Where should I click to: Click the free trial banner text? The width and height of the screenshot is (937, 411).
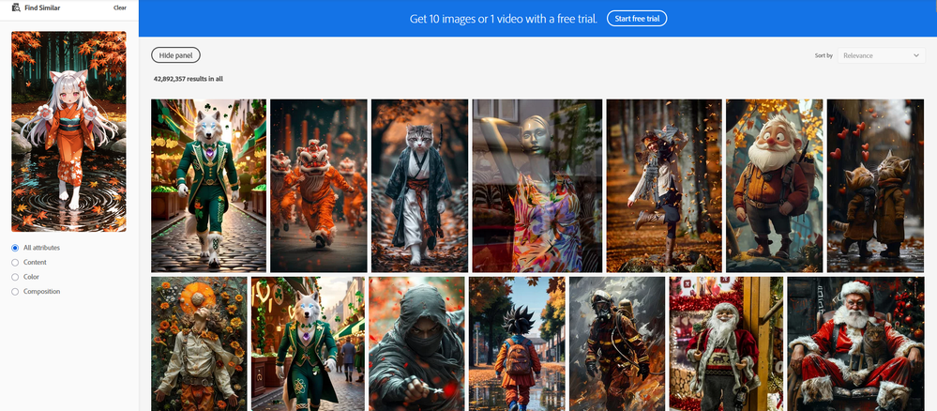tap(503, 19)
